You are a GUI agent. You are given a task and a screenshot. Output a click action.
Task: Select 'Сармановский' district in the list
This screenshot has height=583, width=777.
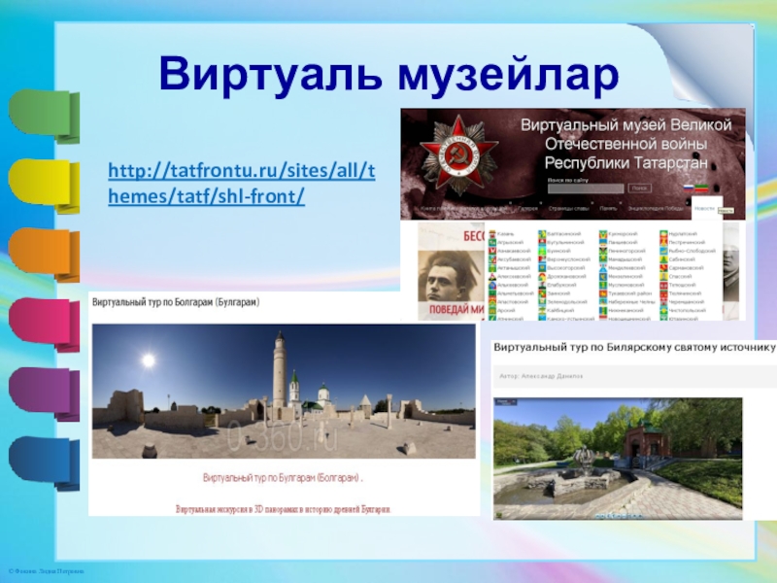687,268
